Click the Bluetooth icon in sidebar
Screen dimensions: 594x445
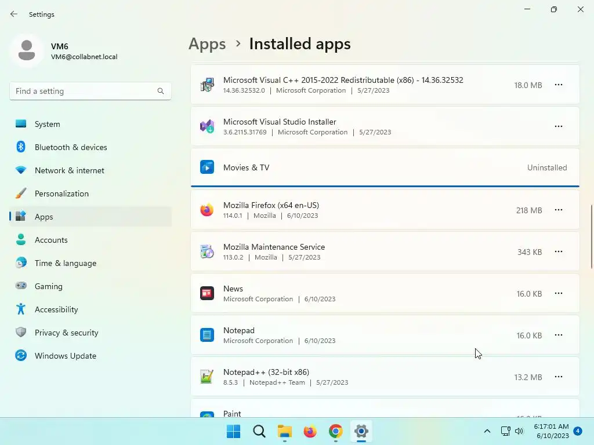click(x=21, y=147)
